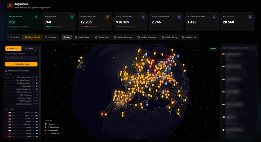
Task: Switch map to Online players
Action: 13,48
